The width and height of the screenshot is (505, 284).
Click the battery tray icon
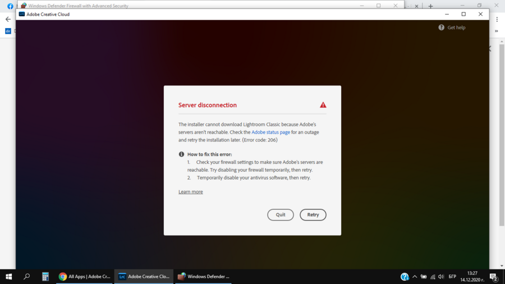[x=424, y=277]
